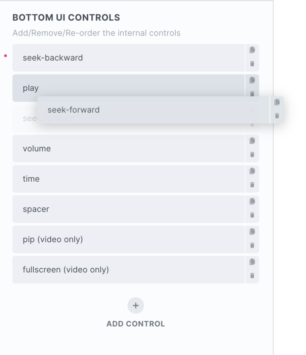This screenshot has width=306, height=355.
Task: Duplicate the pip (video only) control
Action: coord(252,231)
